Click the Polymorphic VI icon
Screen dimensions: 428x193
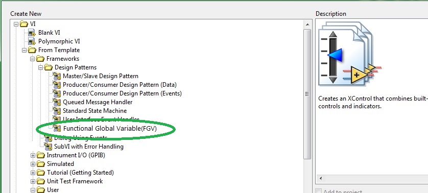tap(32, 41)
